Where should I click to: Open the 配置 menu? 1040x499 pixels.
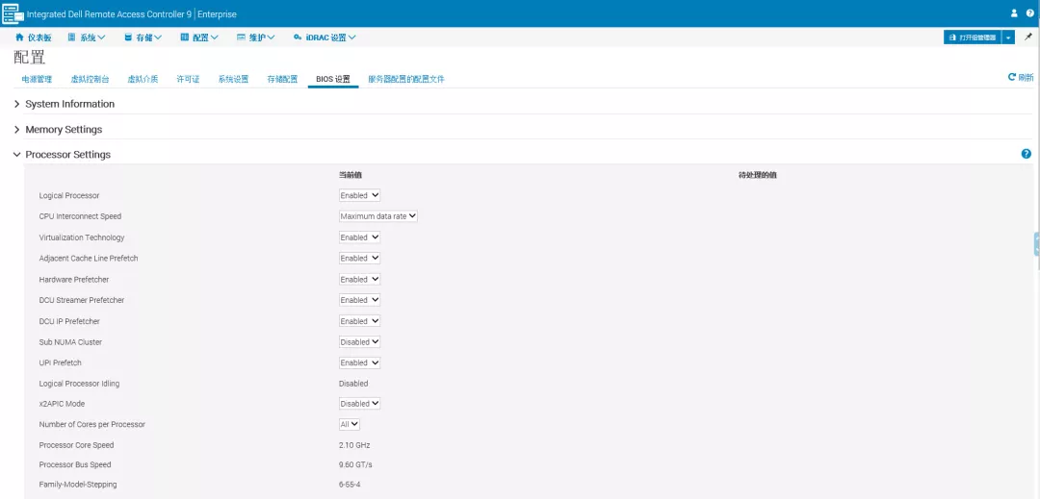(199, 37)
